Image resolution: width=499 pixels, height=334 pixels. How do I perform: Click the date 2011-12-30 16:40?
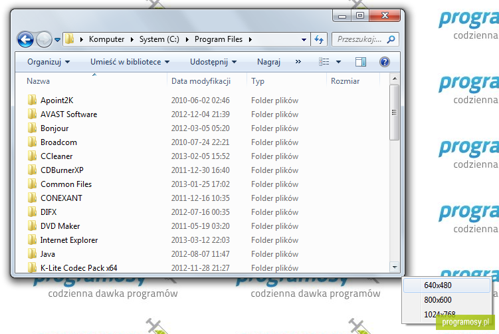tap(200, 170)
